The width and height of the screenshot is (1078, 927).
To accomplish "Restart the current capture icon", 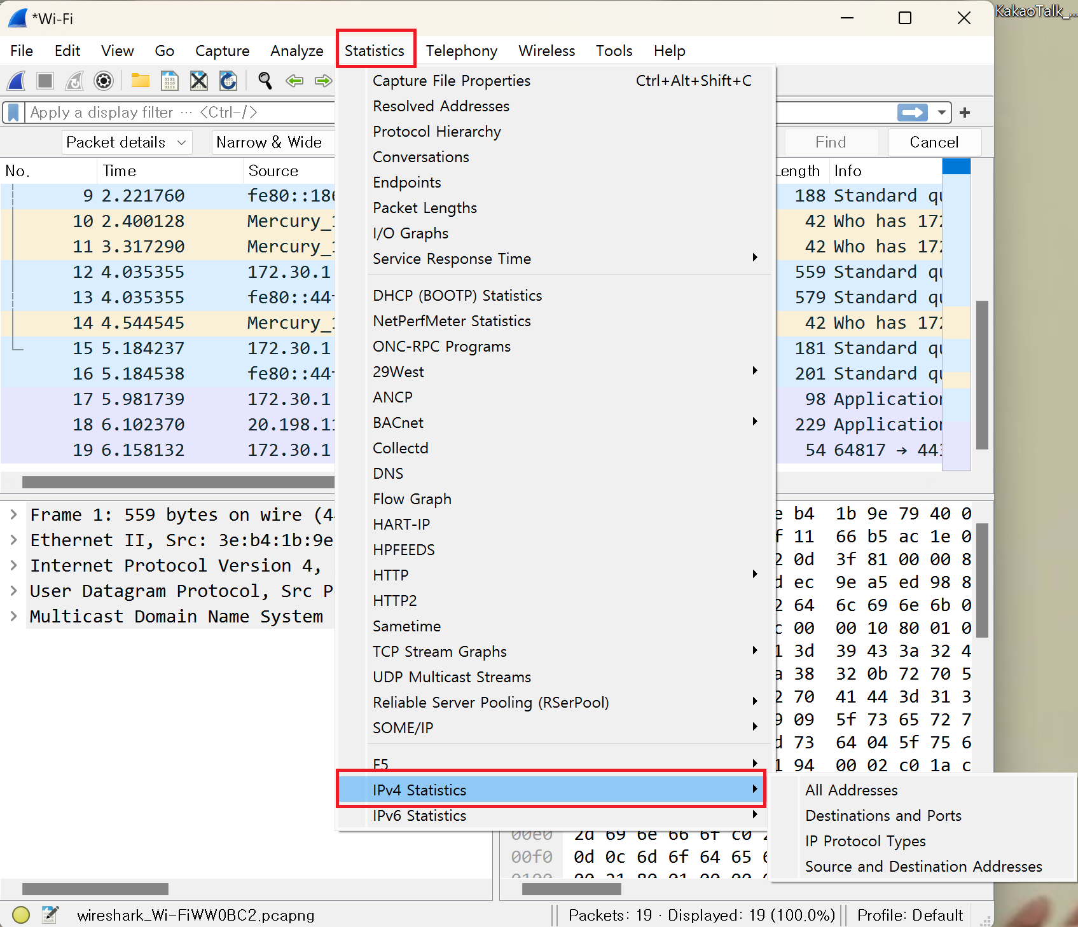I will point(74,81).
